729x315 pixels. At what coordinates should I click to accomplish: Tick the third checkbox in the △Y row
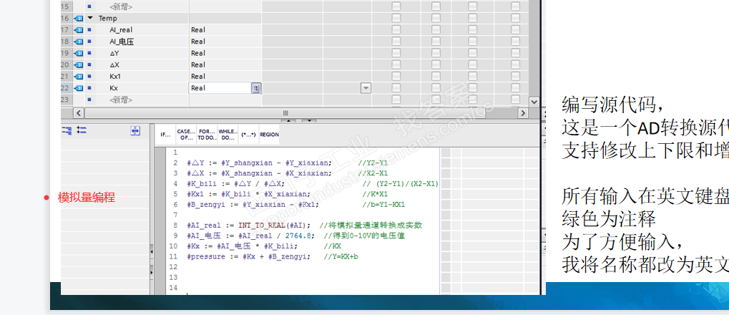pyautogui.click(x=472, y=53)
